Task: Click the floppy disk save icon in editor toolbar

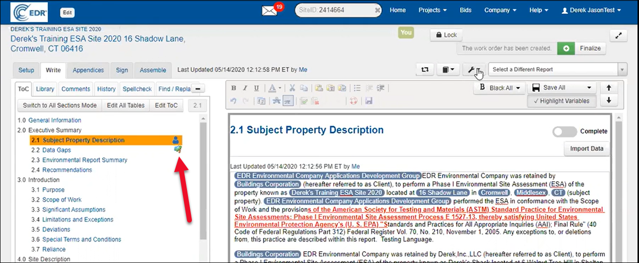Action: tap(368, 101)
